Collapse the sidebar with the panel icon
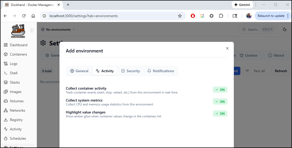292x148 pixels. [x=32, y=30]
